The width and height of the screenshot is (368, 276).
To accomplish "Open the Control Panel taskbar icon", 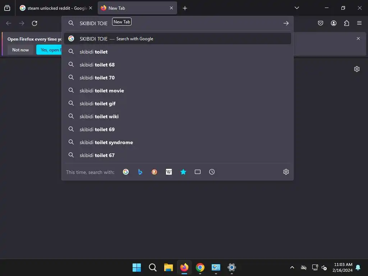I will click(216, 267).
